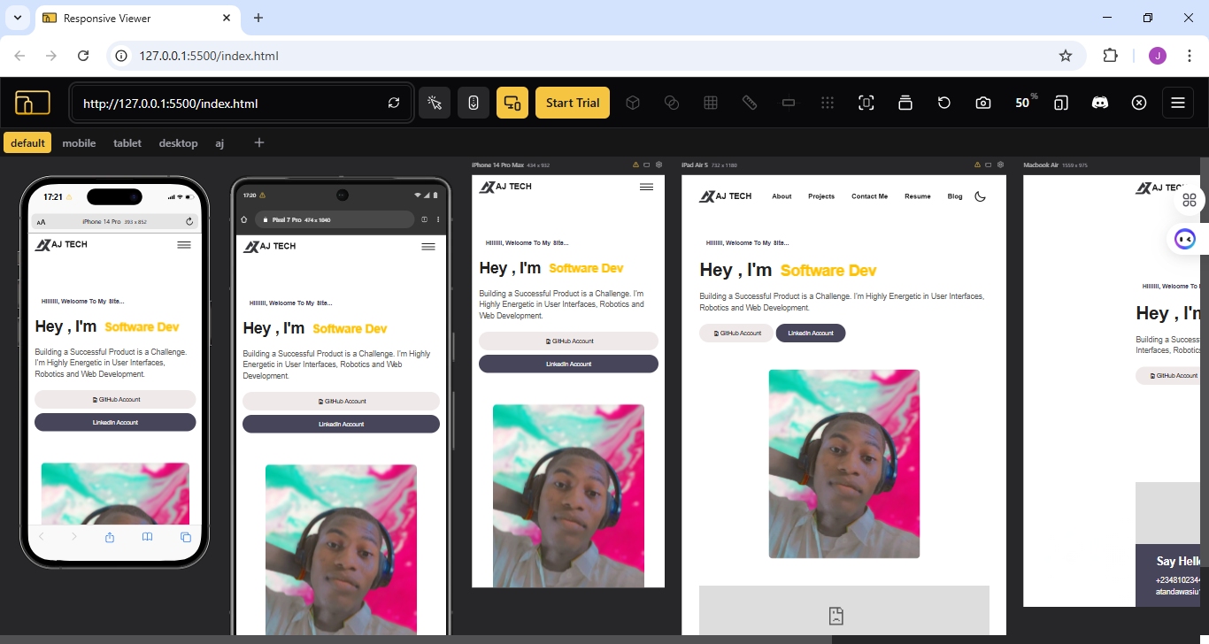1209x644 pixels.
Task: Toggle dark mode moon icon in iPad preview
Action: click(980, 196)
